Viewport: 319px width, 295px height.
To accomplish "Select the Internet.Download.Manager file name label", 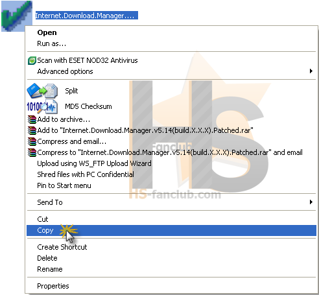I will click(87, 16).
